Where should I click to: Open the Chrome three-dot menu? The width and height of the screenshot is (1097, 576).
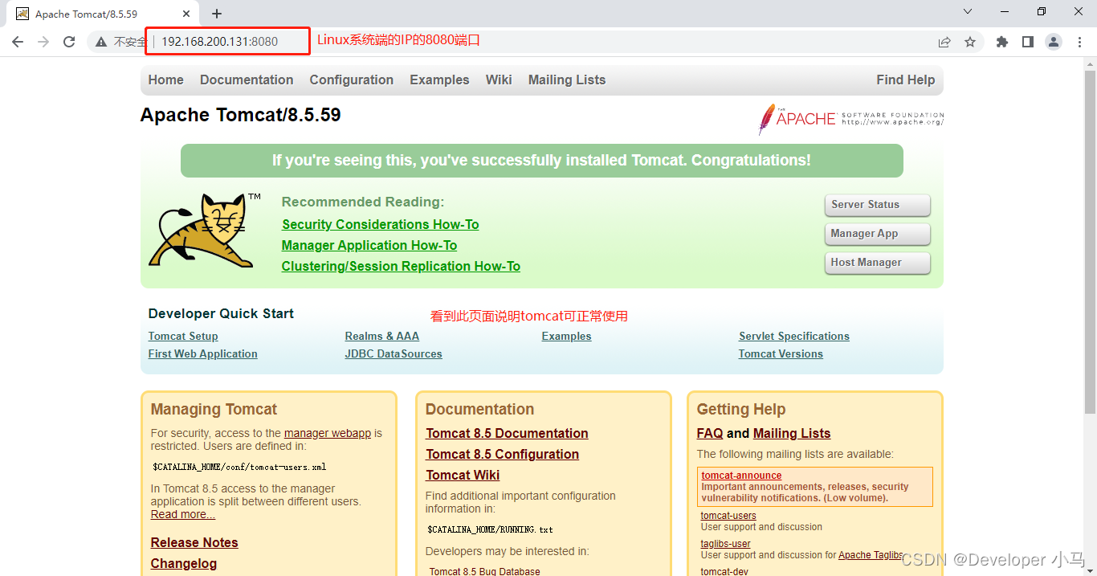[x=1079, y=42]
